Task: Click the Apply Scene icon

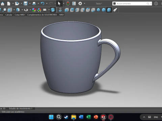Action: click(x=39, y=10)
